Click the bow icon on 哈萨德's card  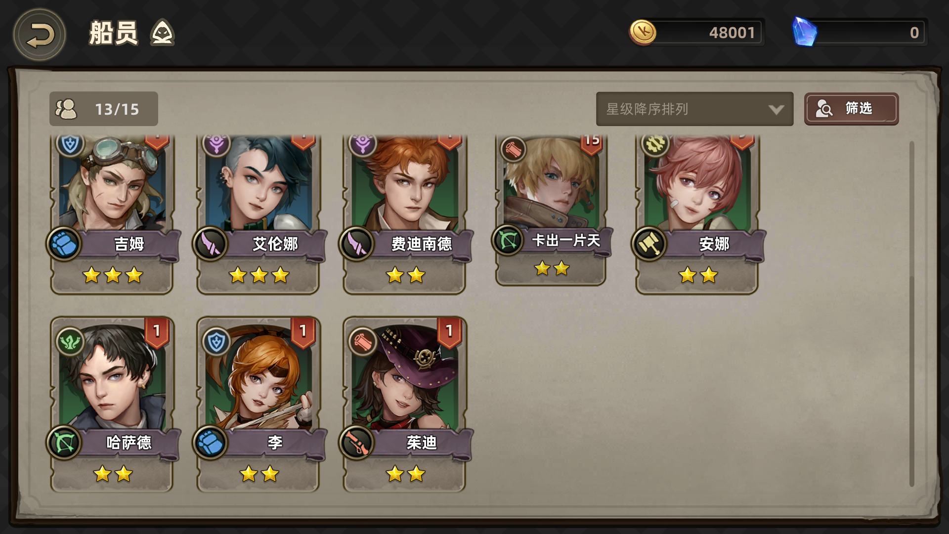(x=64, y=443)
